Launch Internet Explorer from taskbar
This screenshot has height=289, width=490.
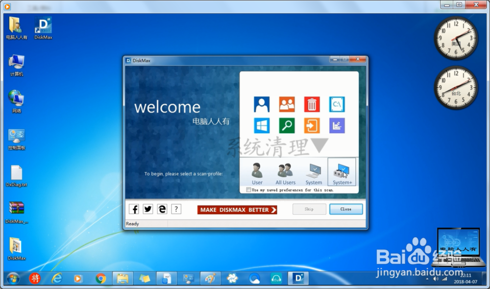click(57, 278)
